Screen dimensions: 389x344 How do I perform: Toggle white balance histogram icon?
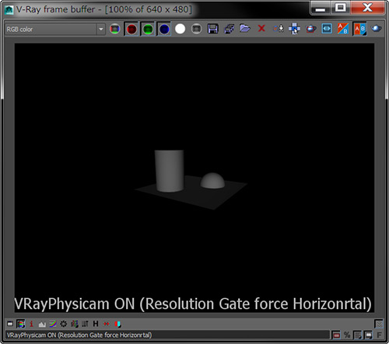(x=42, y=324)
